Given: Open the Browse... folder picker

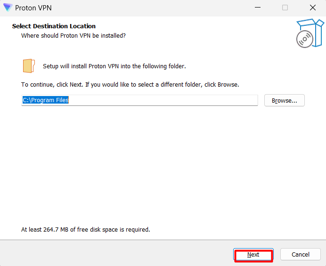Looking at the screenshot, I should point(285,100).
